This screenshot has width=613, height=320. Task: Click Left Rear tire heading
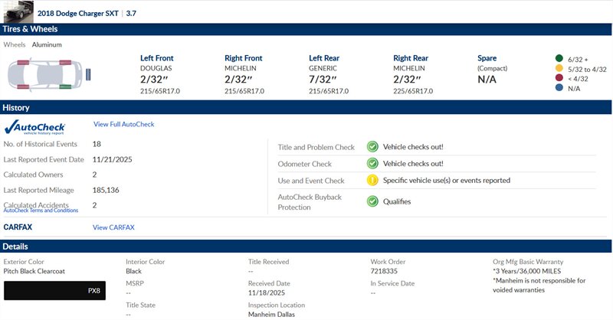(324, 58)
